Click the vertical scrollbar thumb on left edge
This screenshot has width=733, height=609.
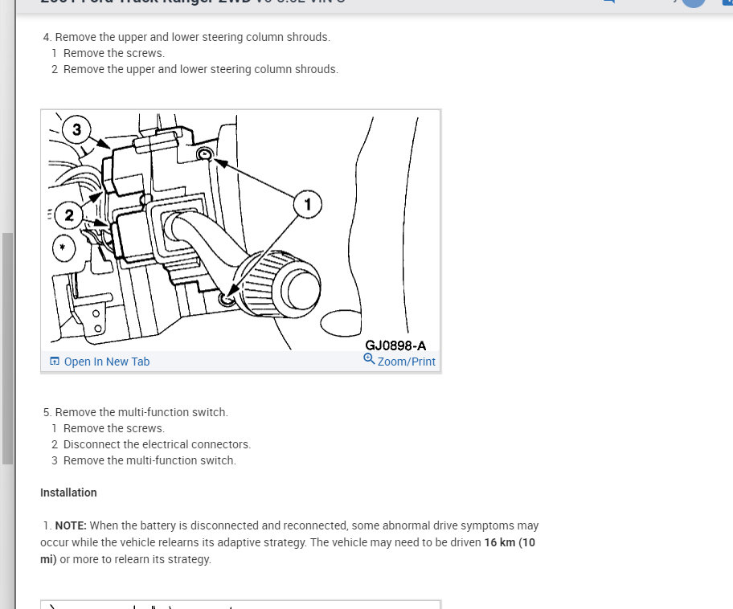point(7,348)
